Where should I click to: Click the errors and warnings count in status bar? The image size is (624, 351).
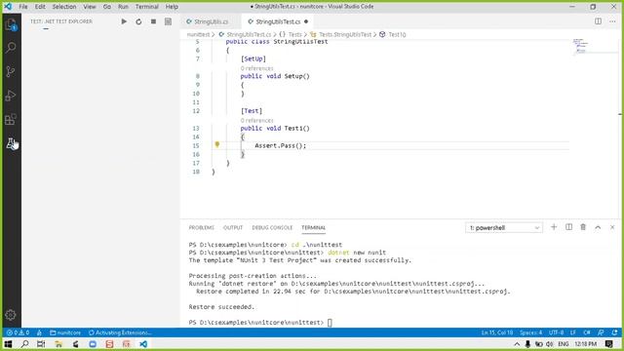pos(18,332)
